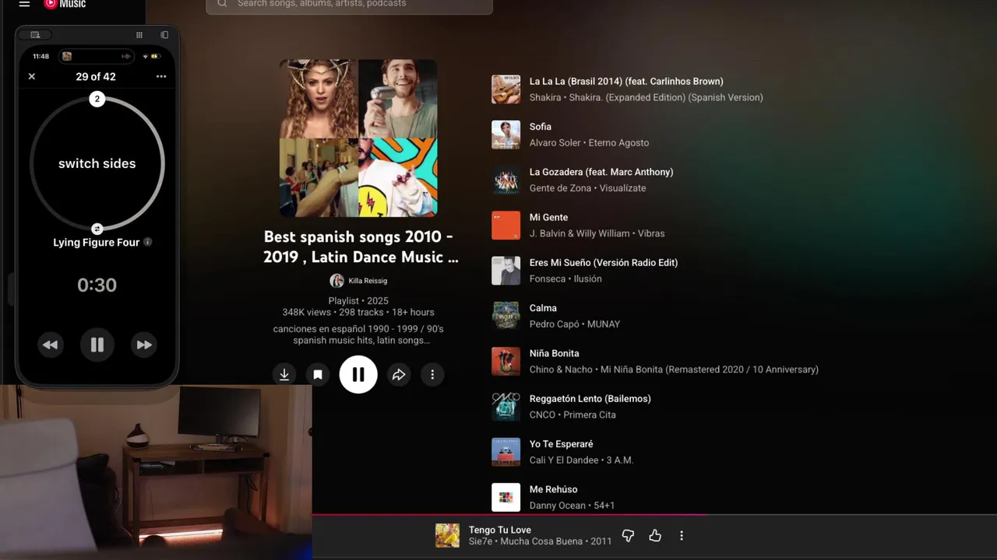
Task: Play the song Mi Gente
Action: click(x=549, y=217)
